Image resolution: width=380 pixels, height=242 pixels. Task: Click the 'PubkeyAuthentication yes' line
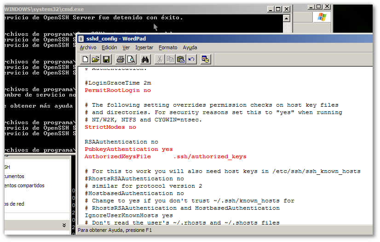(129, 149)
